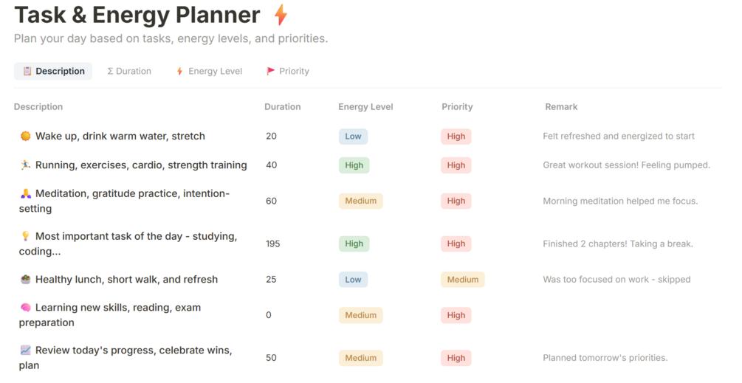742x383 pixels.
Task: Click remark 'Planned tomorrow's priorities.'
Action: [605, 358]
